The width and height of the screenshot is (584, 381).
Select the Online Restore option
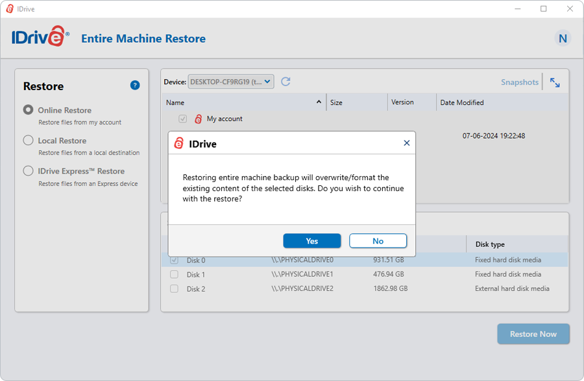pyautogui.click(x=28, y=110)
